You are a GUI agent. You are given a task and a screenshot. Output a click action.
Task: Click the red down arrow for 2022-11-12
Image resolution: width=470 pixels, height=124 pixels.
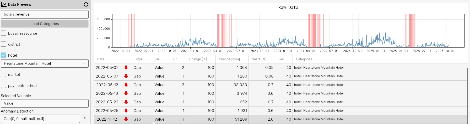tap(126, 119)
